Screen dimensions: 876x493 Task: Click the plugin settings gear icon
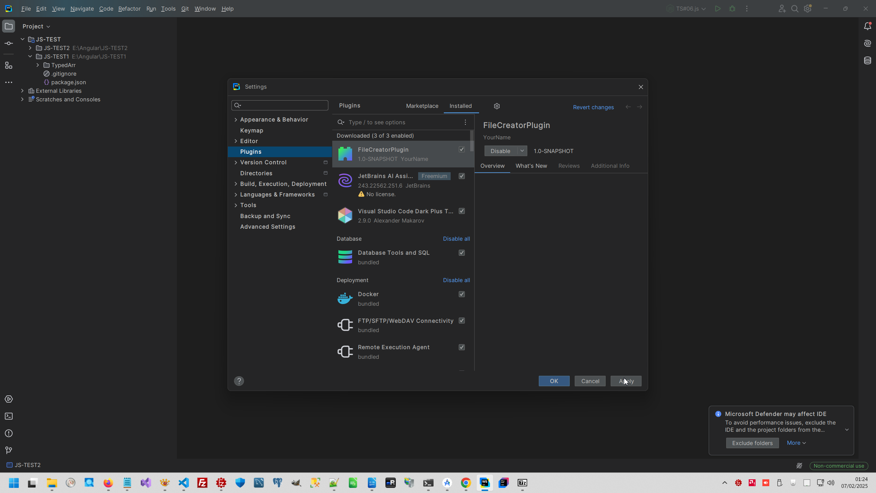[x=497, y=106]
